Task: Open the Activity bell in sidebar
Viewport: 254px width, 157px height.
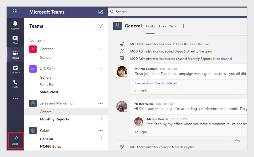Action: click(x=15, y=26)
